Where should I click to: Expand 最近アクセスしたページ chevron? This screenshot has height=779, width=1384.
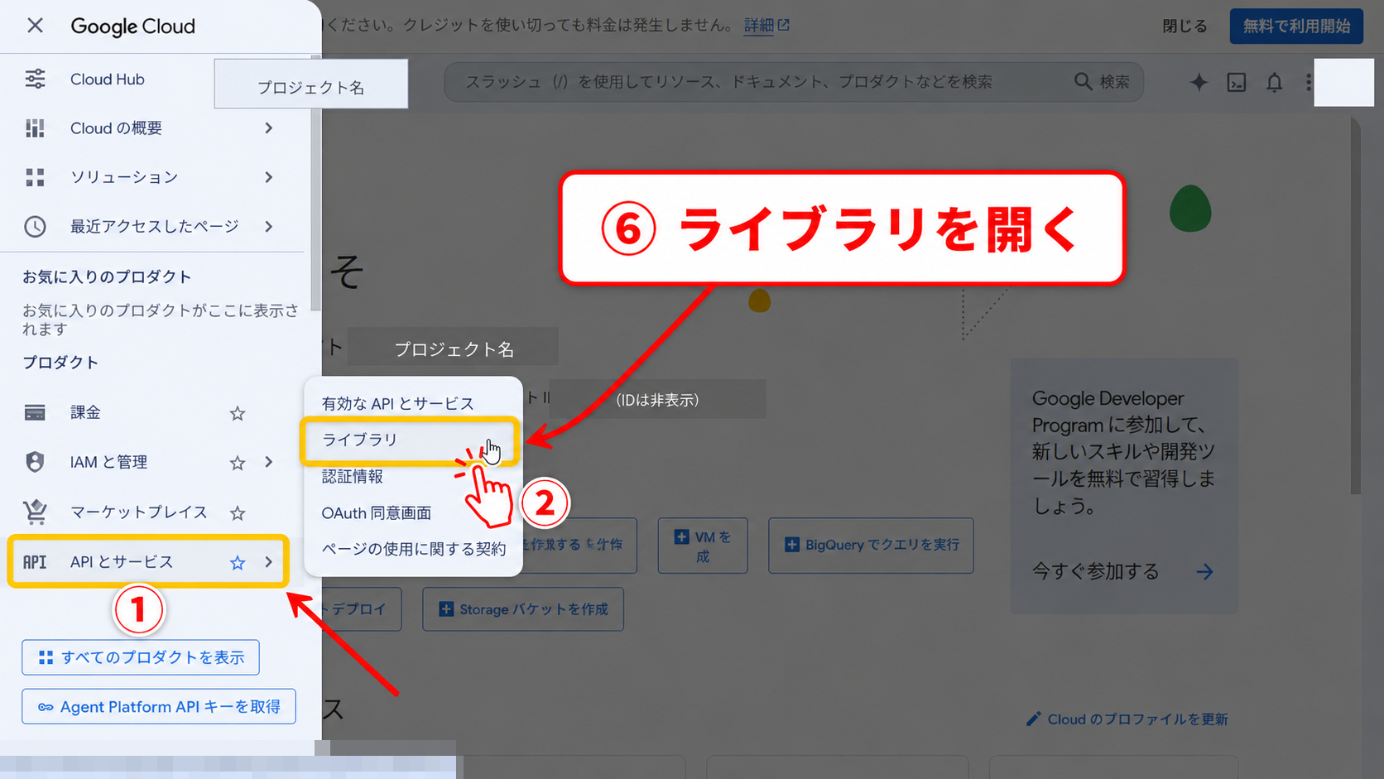pyautogui.click(x=268, y=226)
